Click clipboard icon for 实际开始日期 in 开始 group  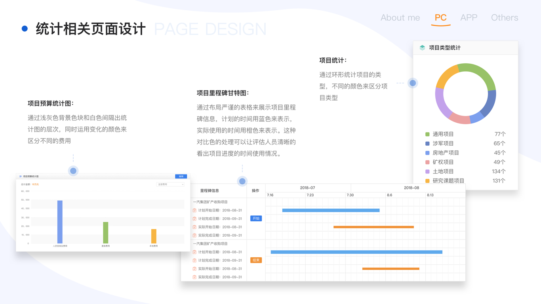tap(194, 227)
